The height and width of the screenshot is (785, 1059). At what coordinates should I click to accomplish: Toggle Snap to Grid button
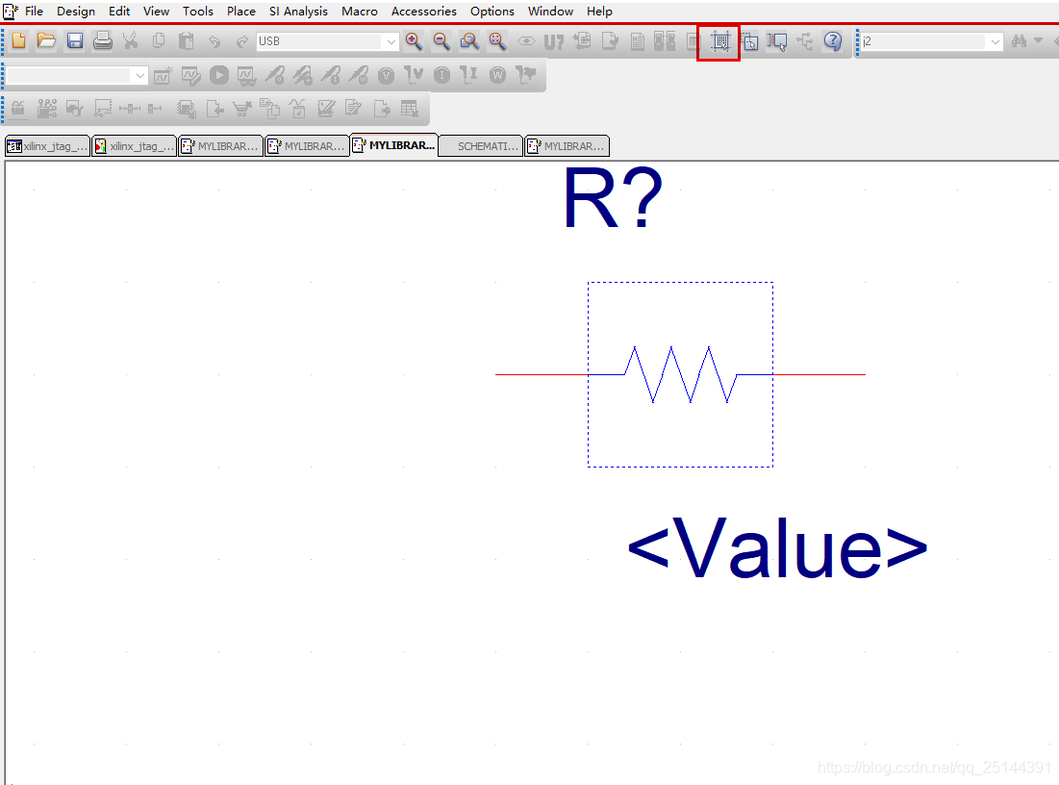[720, 41]
